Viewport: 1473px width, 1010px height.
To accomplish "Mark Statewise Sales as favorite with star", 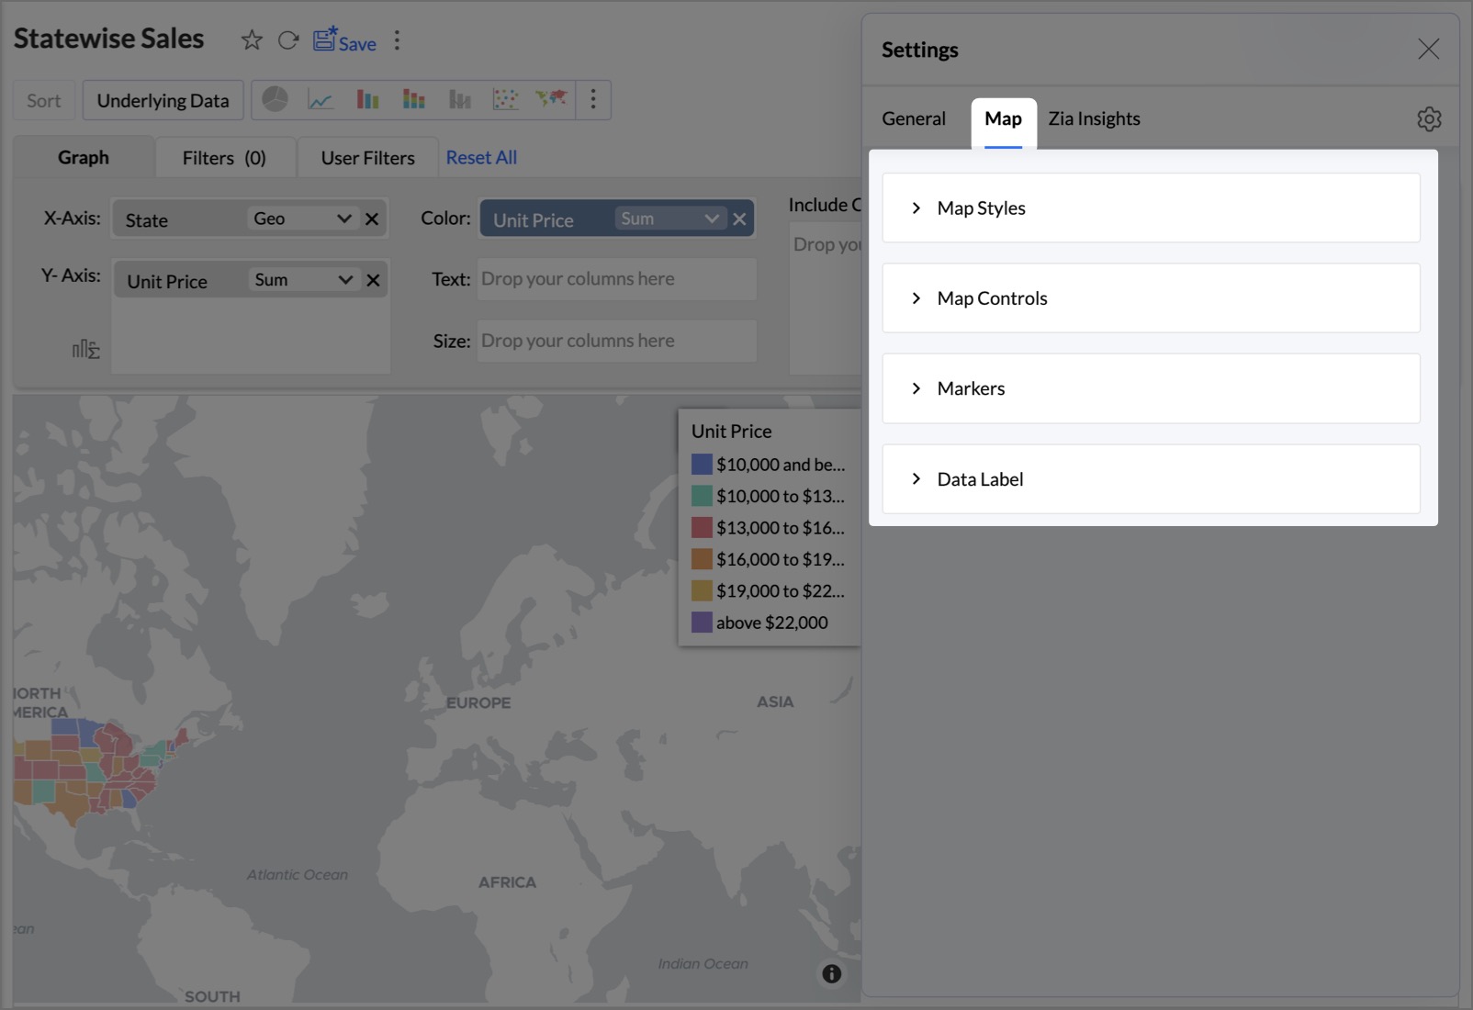I will point(252,40).
